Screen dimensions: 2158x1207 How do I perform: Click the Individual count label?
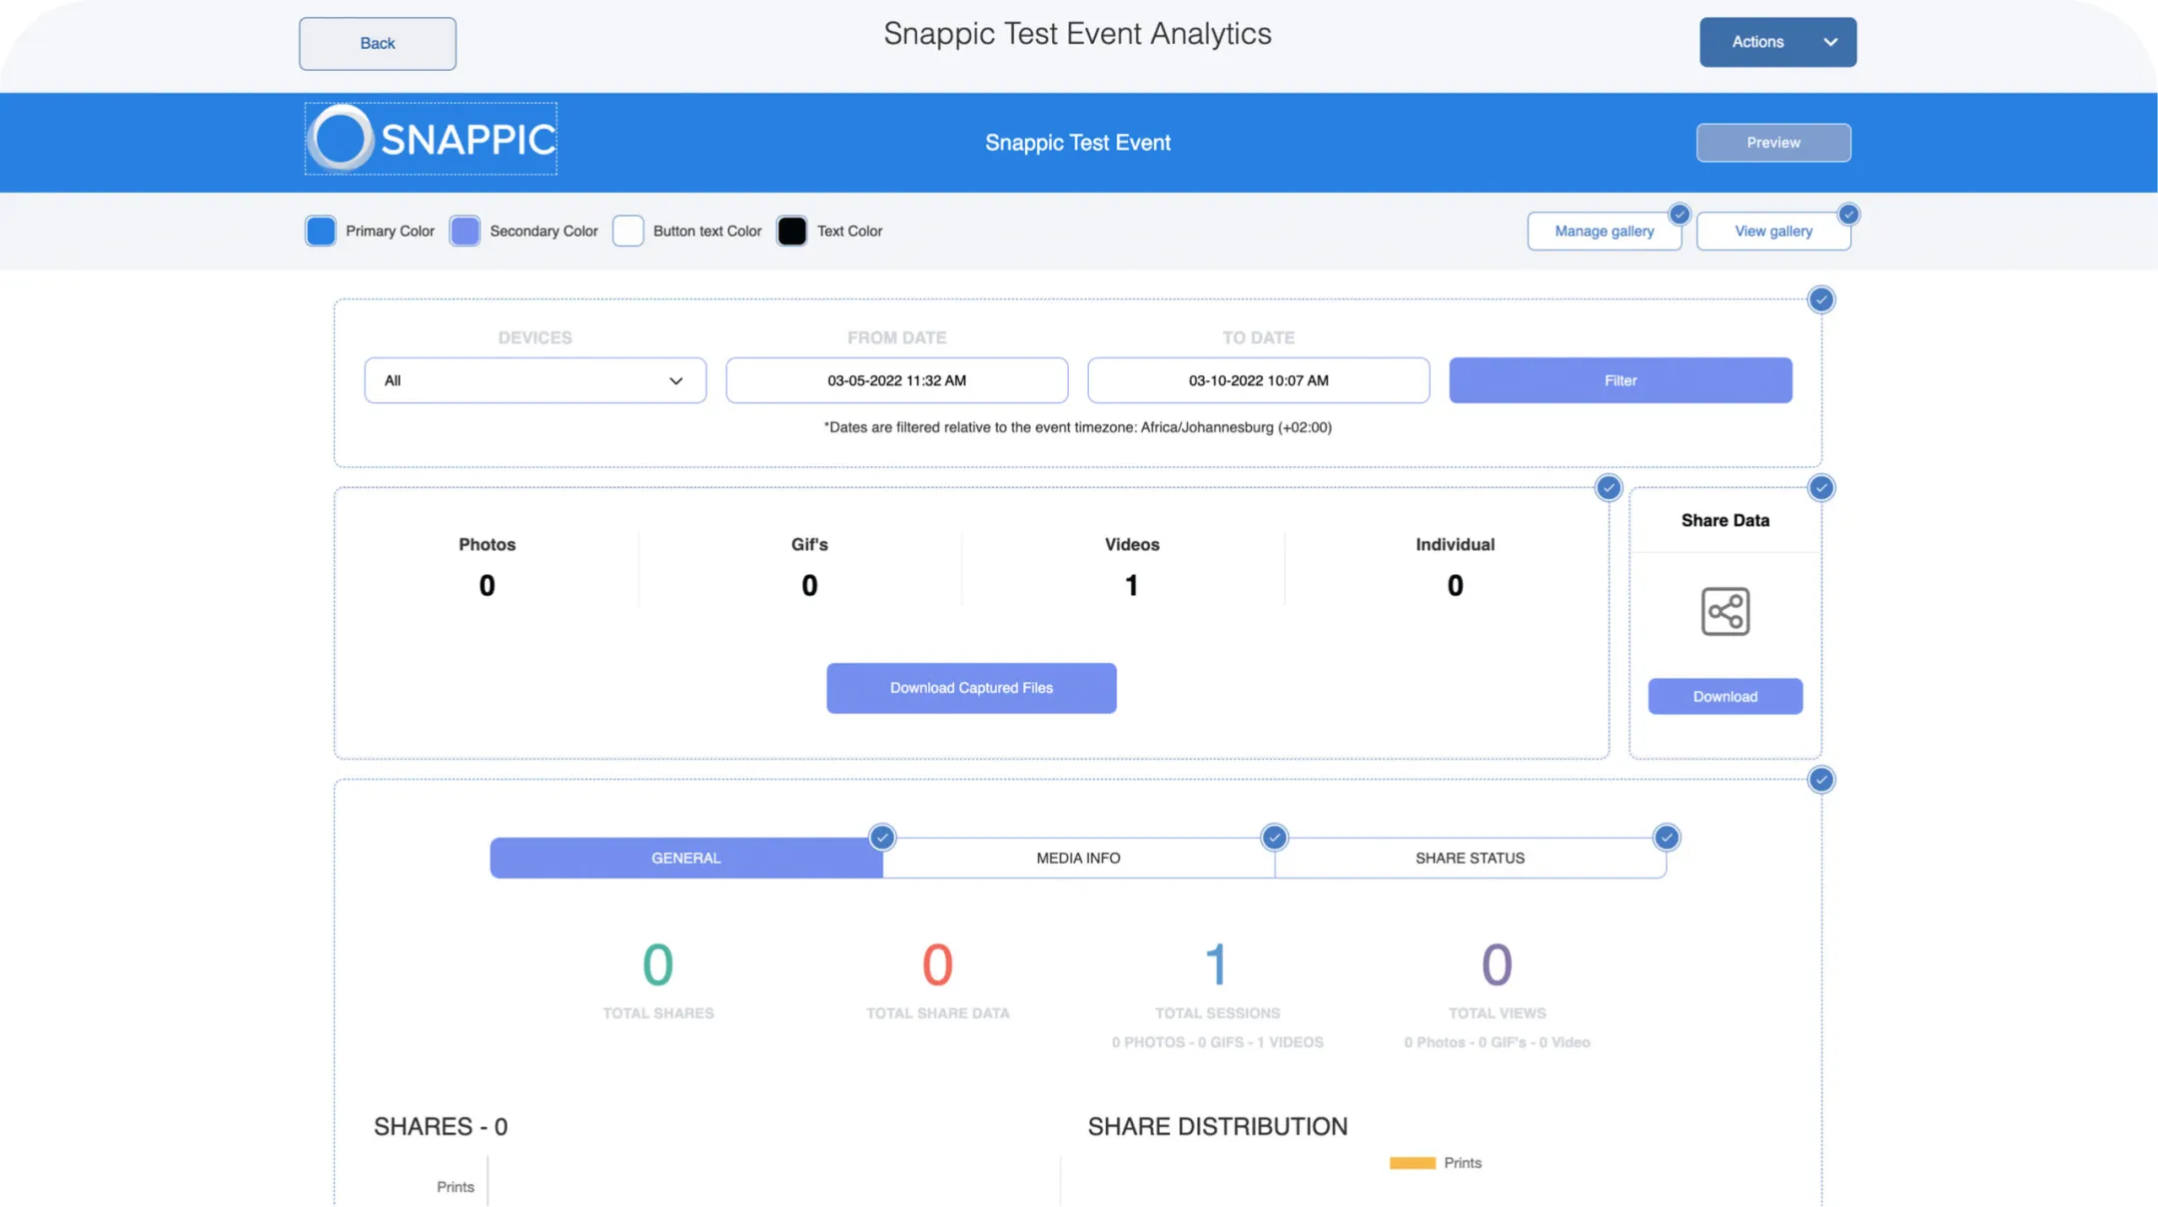1455,545
